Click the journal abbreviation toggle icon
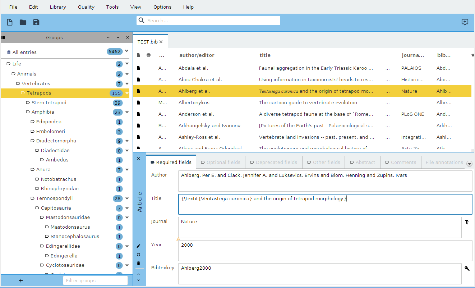Viewport: 475px width, 288px height. click(x=467, y=222)
